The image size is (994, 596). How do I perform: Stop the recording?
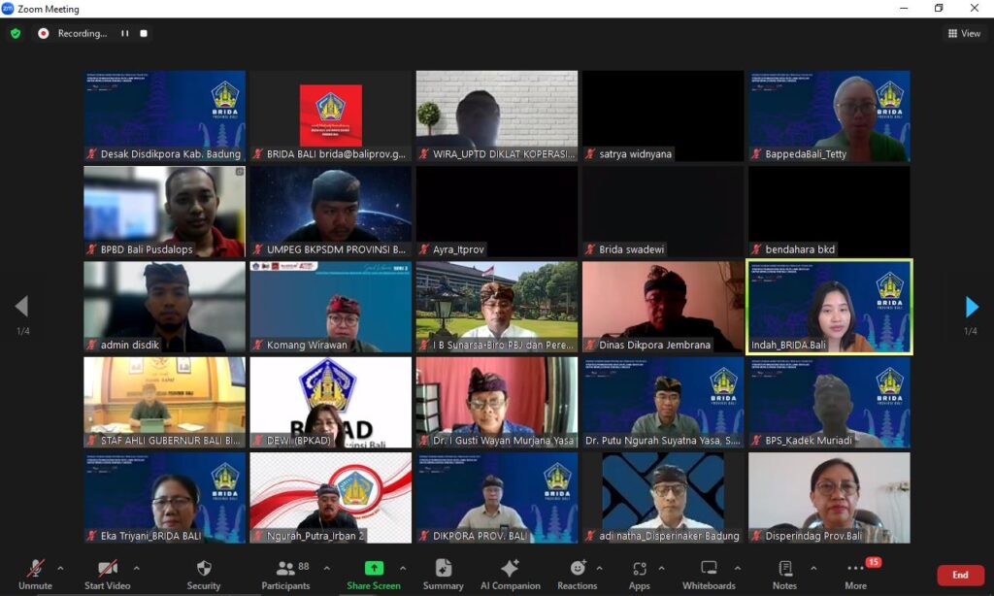pyautogui.click(x=144, y=34)
